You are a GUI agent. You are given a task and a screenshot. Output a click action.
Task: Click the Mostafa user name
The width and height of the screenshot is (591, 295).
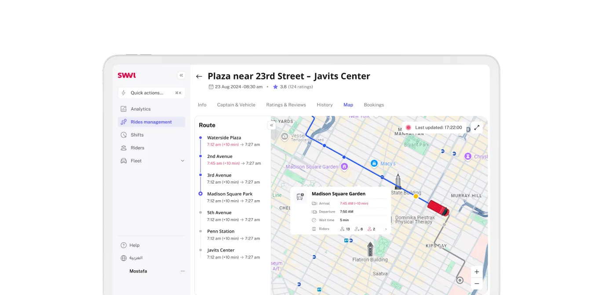pyautogui.click(x=138, y=271)
